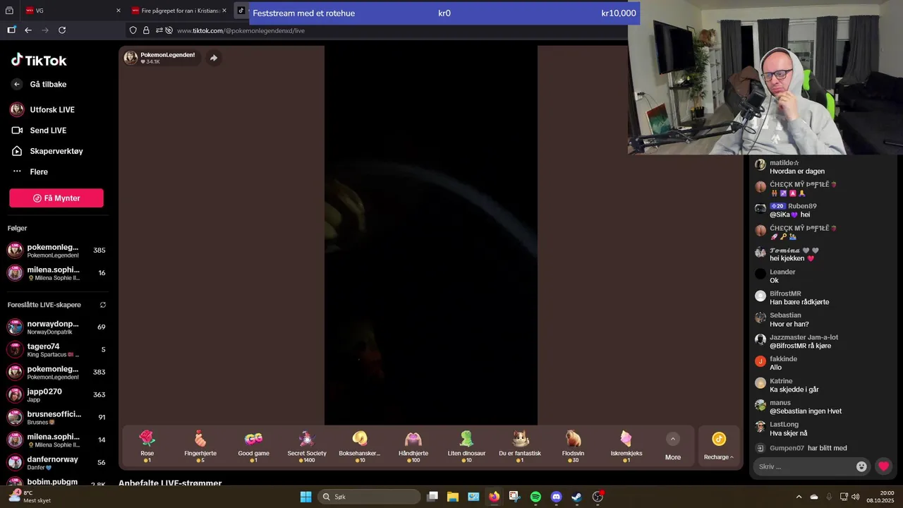Viewport: 903px width, 508px height.
Task: Reload the page in browser
Action: coord(62,30)
